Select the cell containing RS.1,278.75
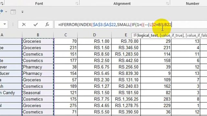 point(126,106)
